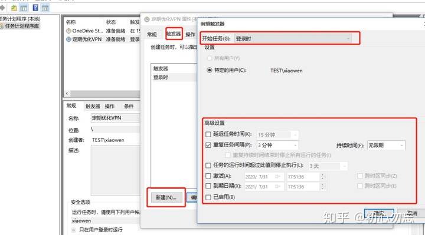The image size is (425, 235).
Task: Click the empty 描述 text box
Action: click(116, 170)
